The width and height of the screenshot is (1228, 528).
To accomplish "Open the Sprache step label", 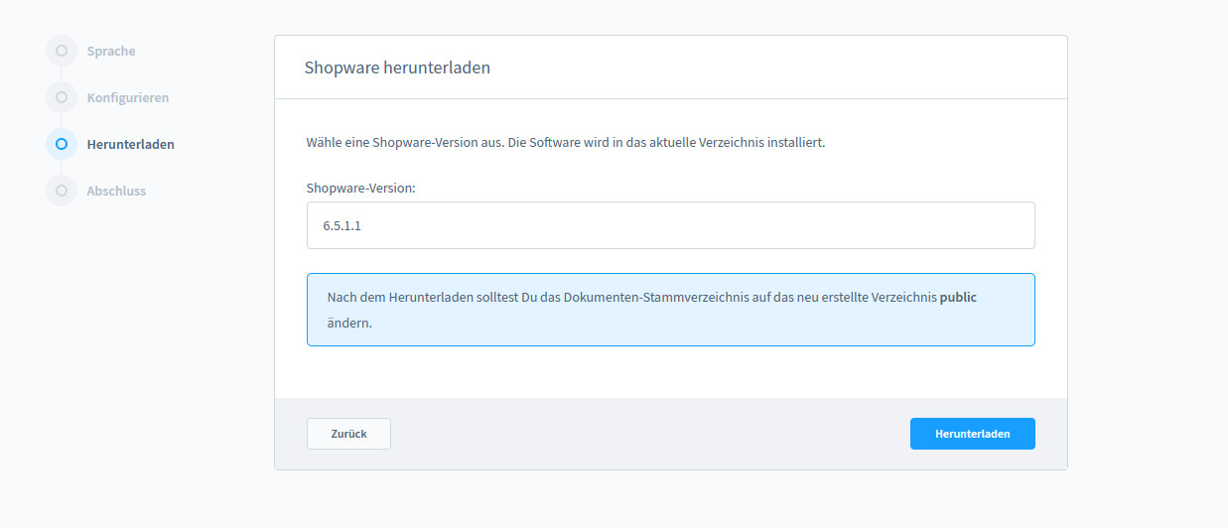I will click(x=111, y=51).
